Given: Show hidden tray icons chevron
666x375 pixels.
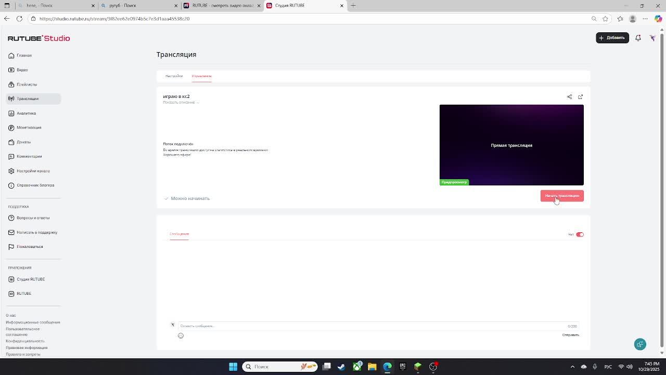Looking at the screenshot, I should (x=572, y=367).
